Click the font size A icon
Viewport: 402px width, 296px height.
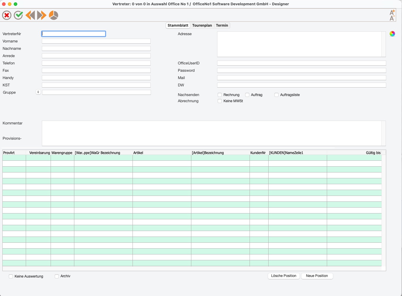point(392,15)
